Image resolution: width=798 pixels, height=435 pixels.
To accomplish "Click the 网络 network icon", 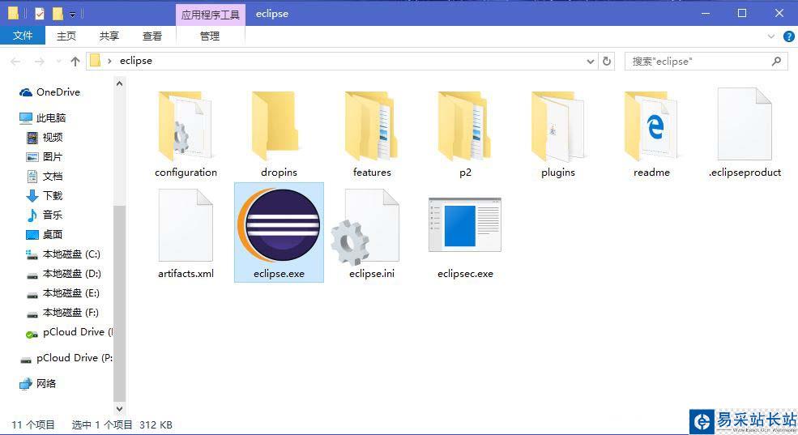I will [26, 384].
